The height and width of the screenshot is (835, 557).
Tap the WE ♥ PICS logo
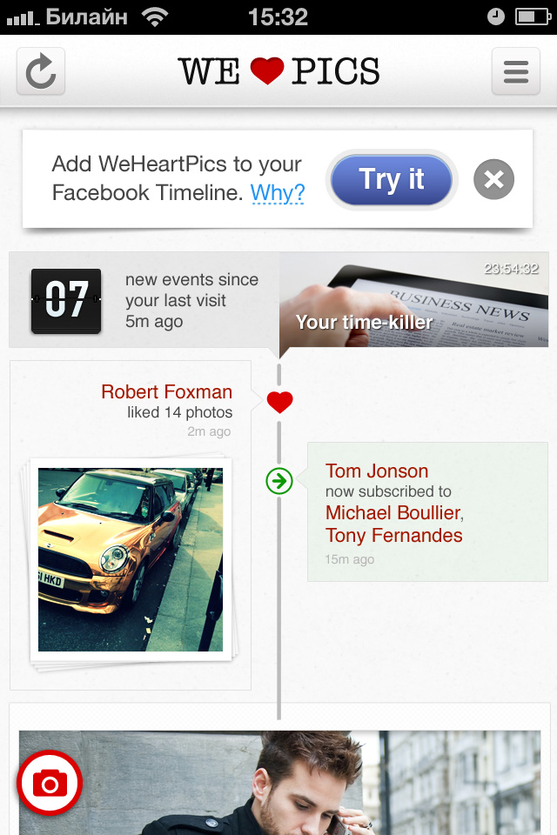(278, 71)
